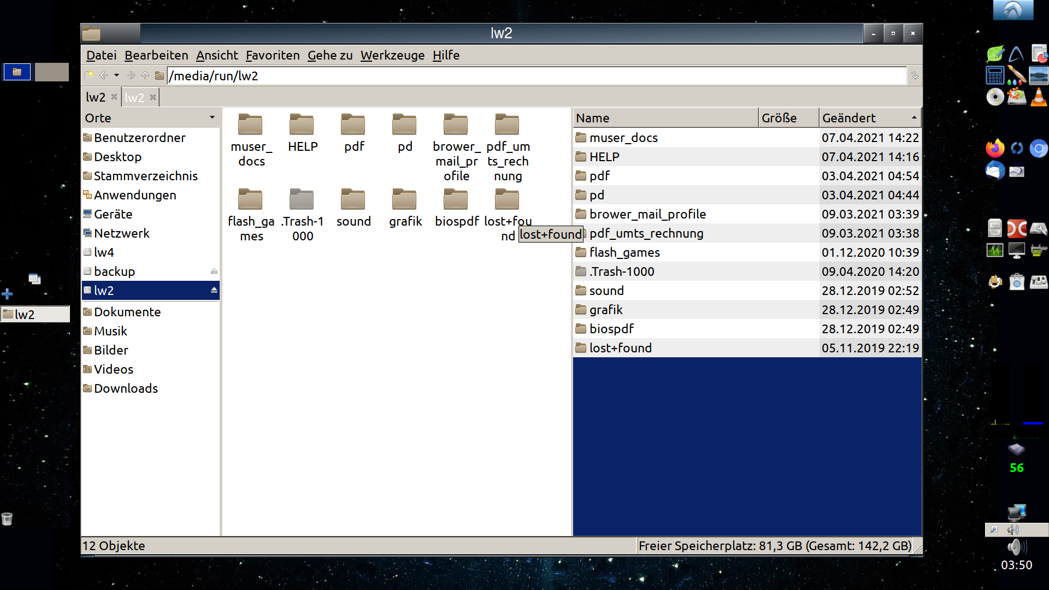Eject the backup drive in sidebar
The height and width of the screenshot is (590, 1049).
tap(214, 271)
